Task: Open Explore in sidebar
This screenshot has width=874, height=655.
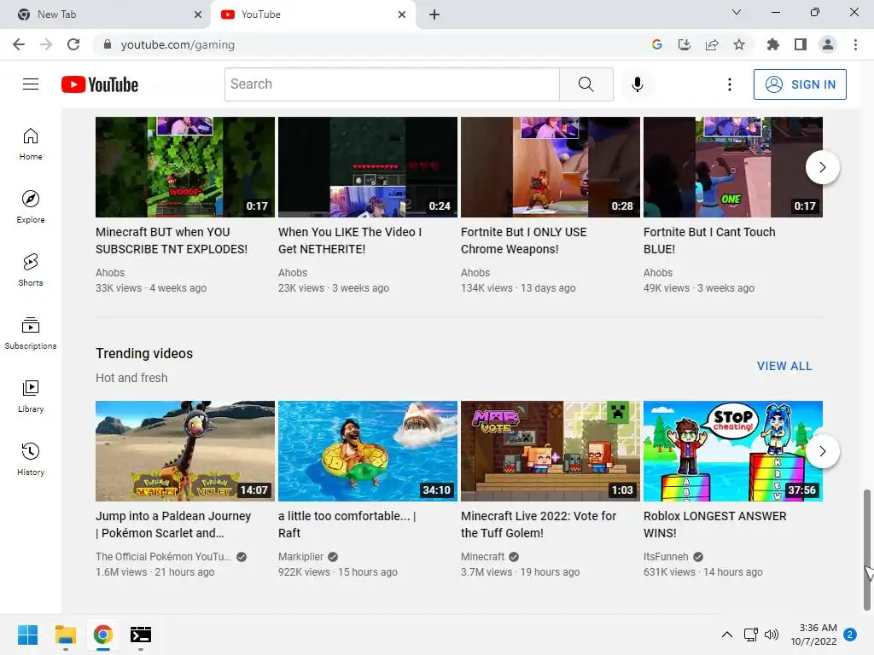Action: pyautogui.click(x=31, y=207)
